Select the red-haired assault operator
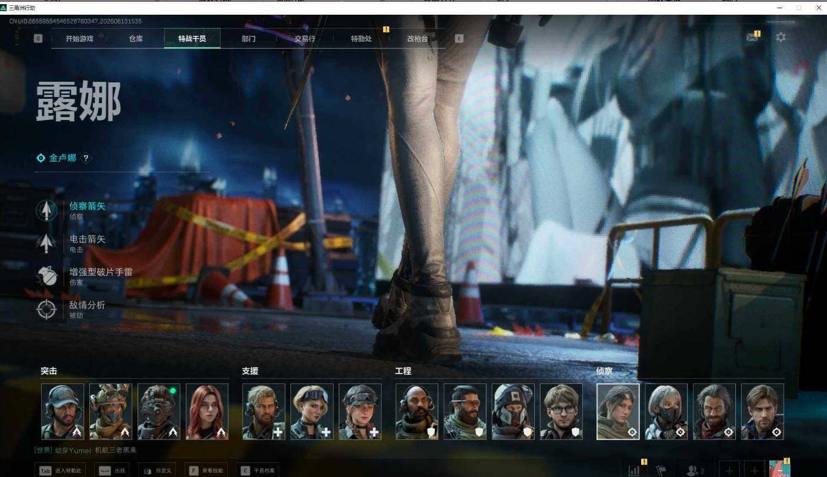827x477 pixels. (208, 412)
